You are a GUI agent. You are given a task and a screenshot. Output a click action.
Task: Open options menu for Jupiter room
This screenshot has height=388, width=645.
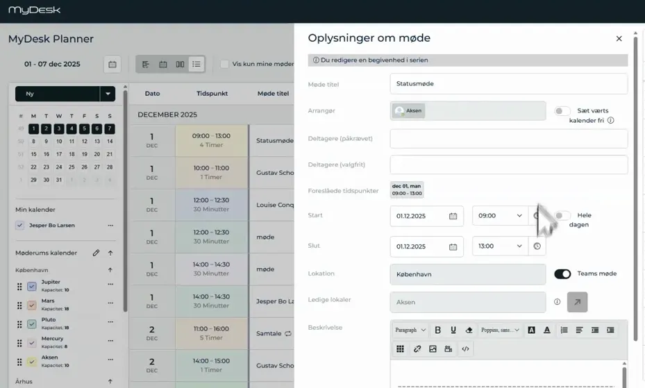point(110,284)
